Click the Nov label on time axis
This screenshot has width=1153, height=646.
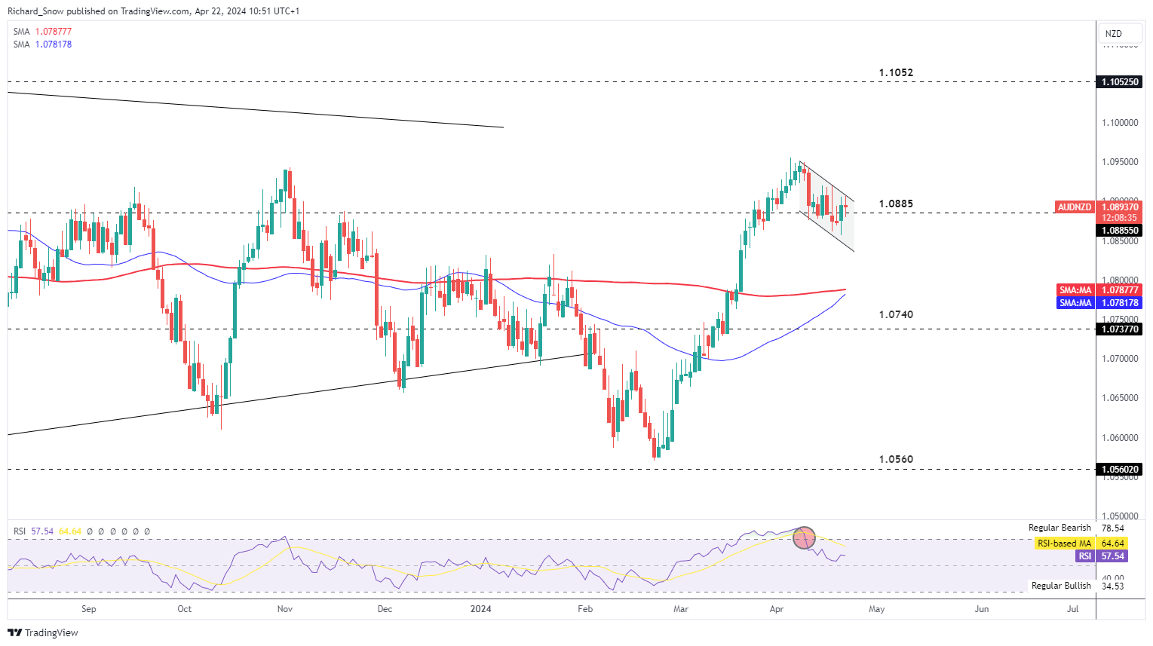point(284,609)
